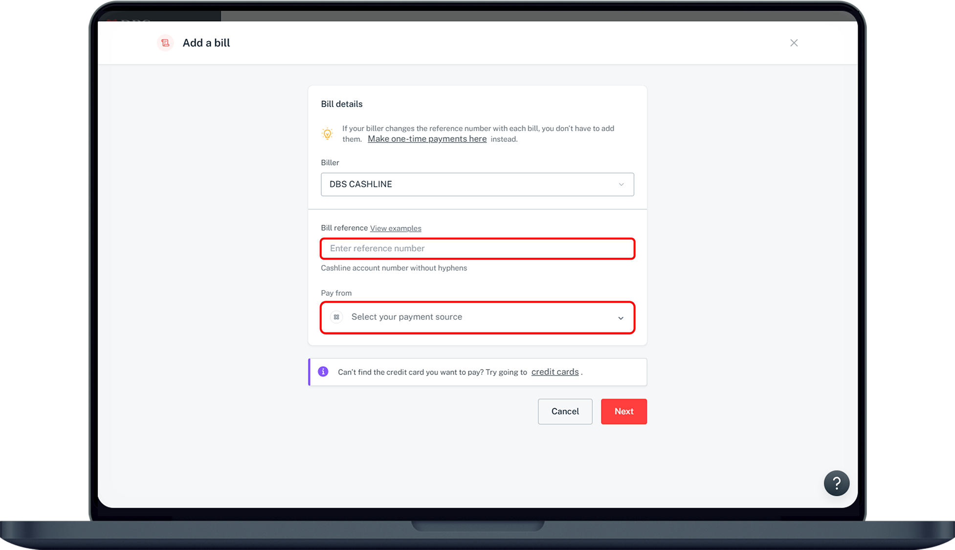Close the Add a bill dialog
The width and height of the screenshot is (955, 550).
794,43
